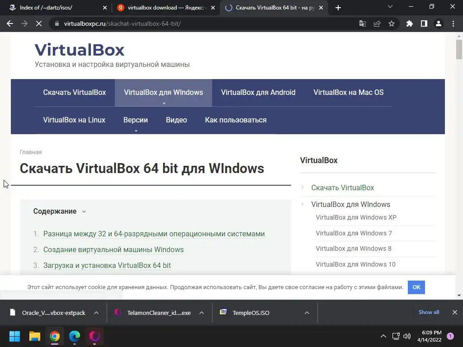Click the scrollbar down arrow
The width and height of the screenshot is (463, 347).
459,295
